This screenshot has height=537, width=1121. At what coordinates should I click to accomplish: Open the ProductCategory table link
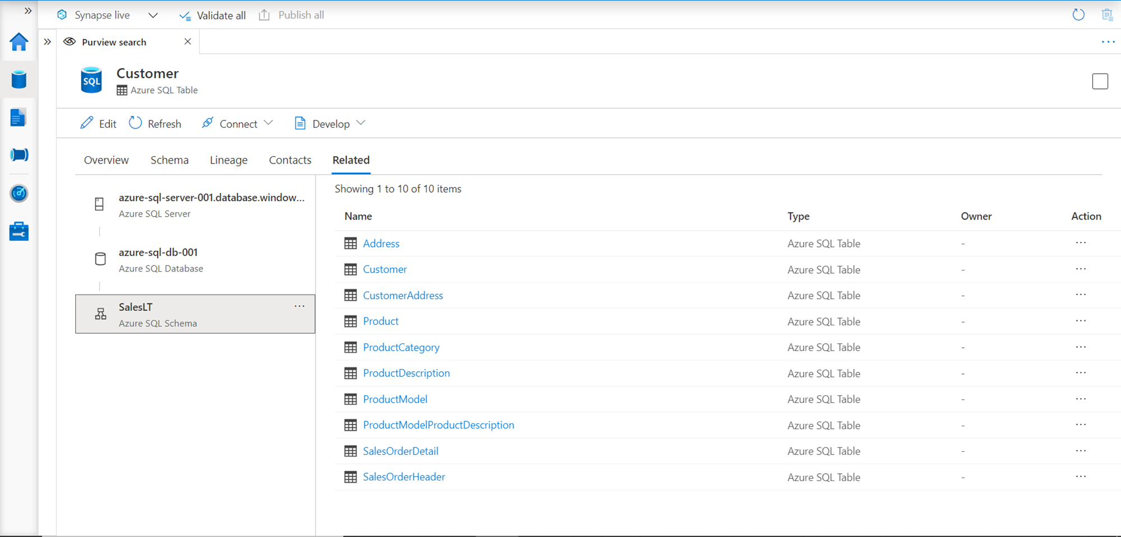click(401, 347)
